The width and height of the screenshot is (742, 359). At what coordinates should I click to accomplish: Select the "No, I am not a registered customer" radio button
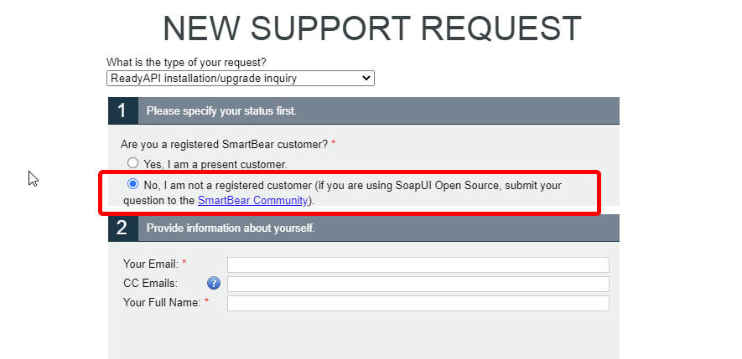[x=132, y=185]
